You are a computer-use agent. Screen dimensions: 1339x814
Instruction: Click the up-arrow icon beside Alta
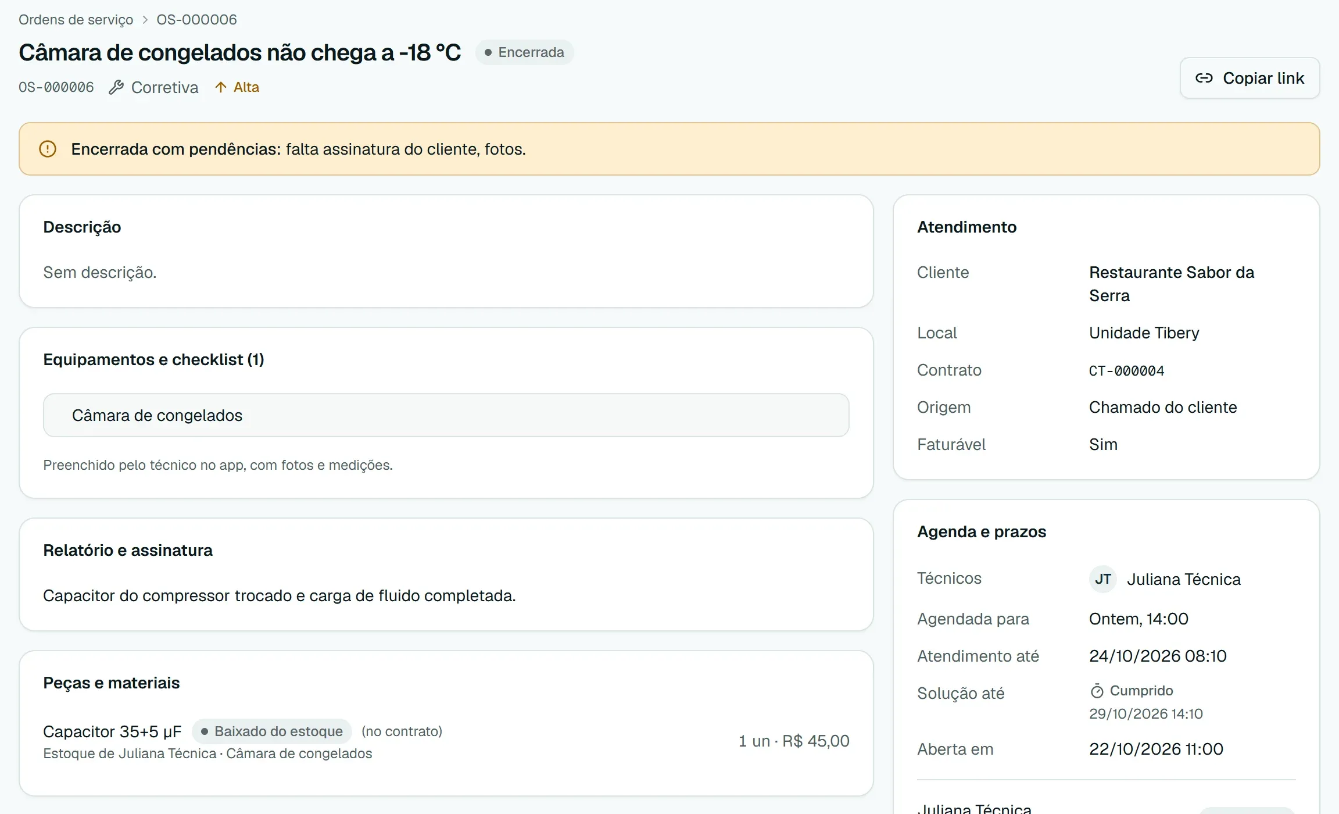point(221,87)
